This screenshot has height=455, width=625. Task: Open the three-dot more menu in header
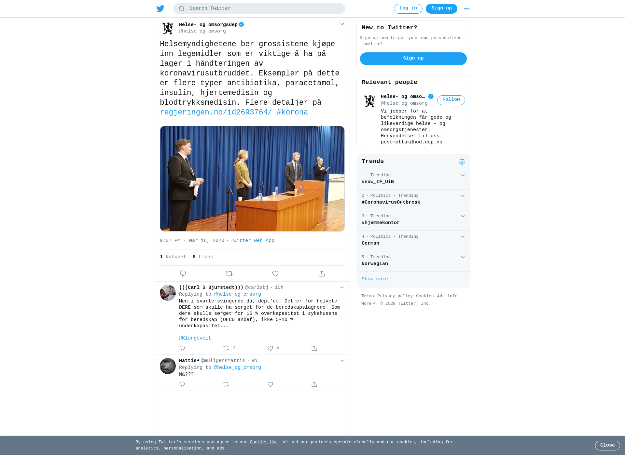467,9
